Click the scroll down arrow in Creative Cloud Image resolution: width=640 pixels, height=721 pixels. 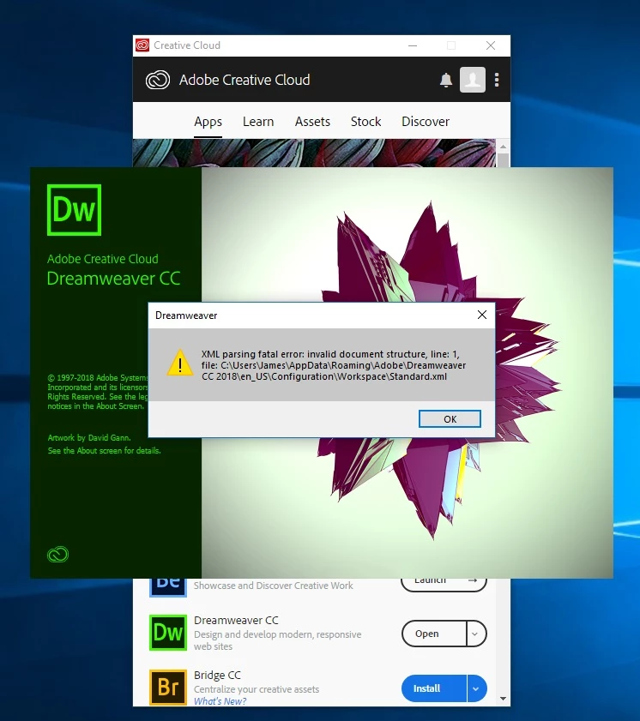(503, 699)
